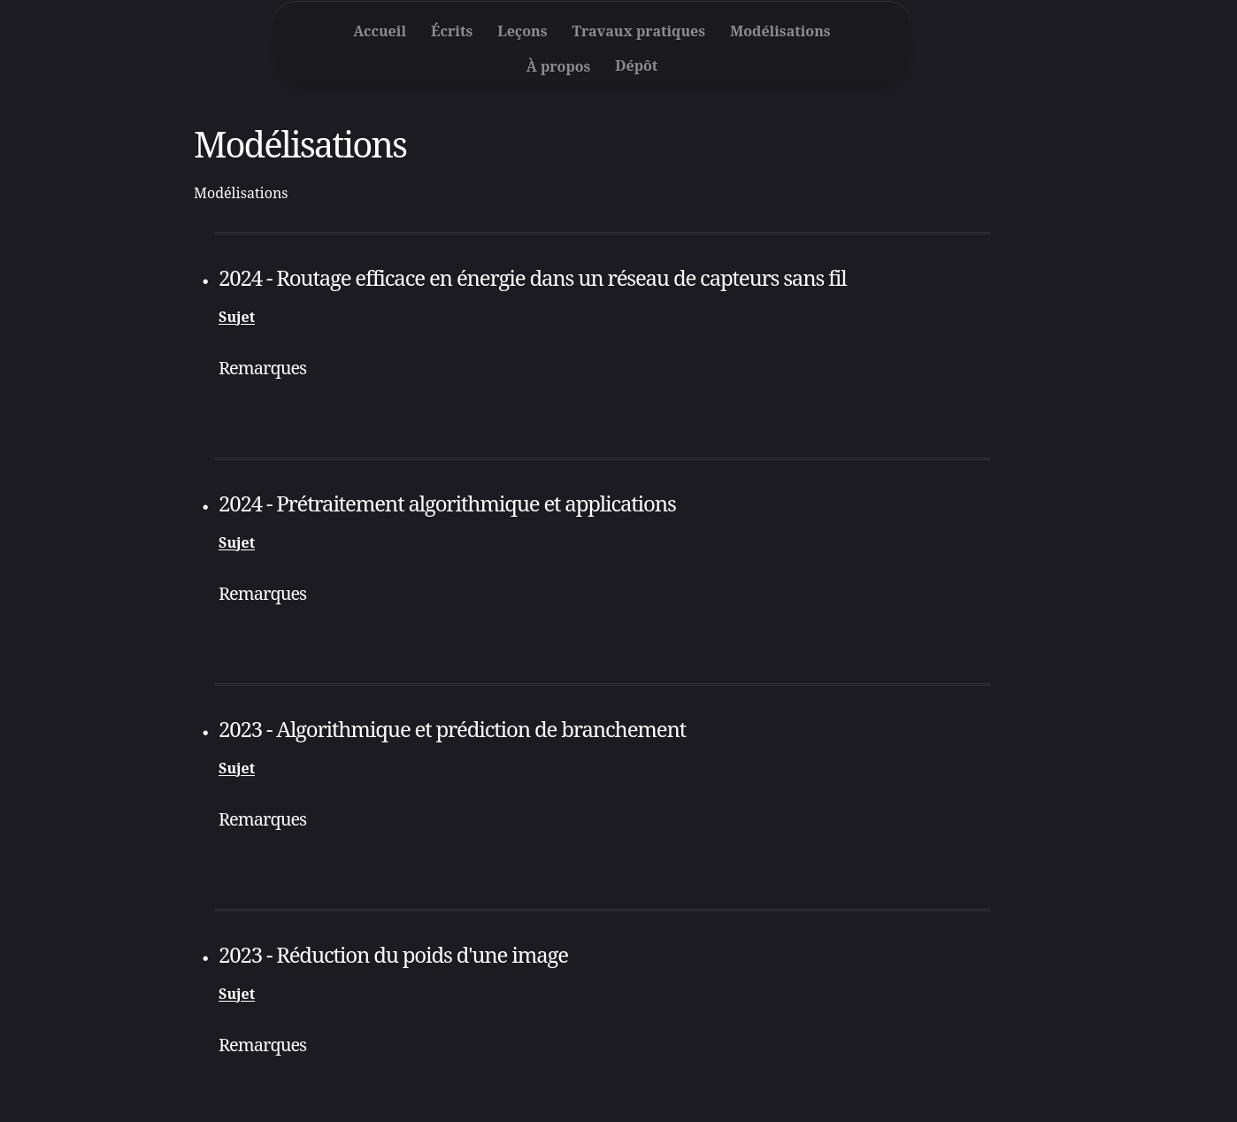The image size is (1237, 1122).
Task: Visit the Dépôt navigation link
Action: pyautogui.click(x=635, y=66)
